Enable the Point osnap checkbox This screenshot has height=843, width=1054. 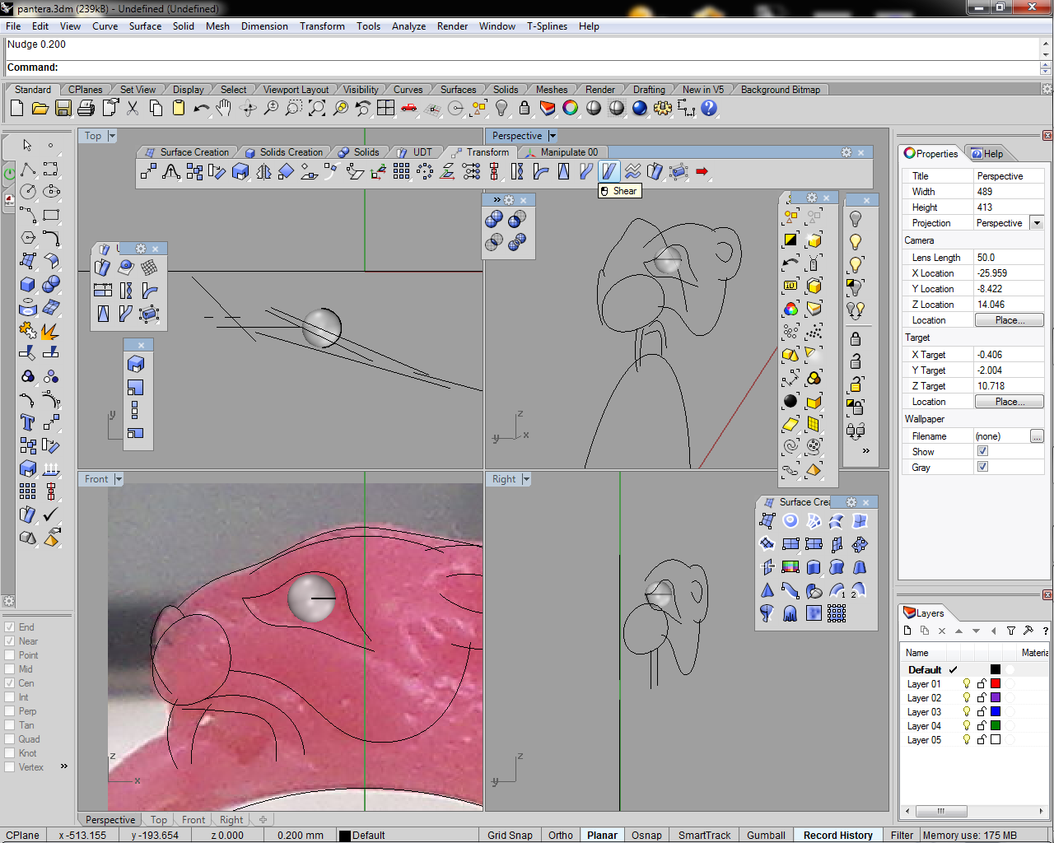click(10, 655)
